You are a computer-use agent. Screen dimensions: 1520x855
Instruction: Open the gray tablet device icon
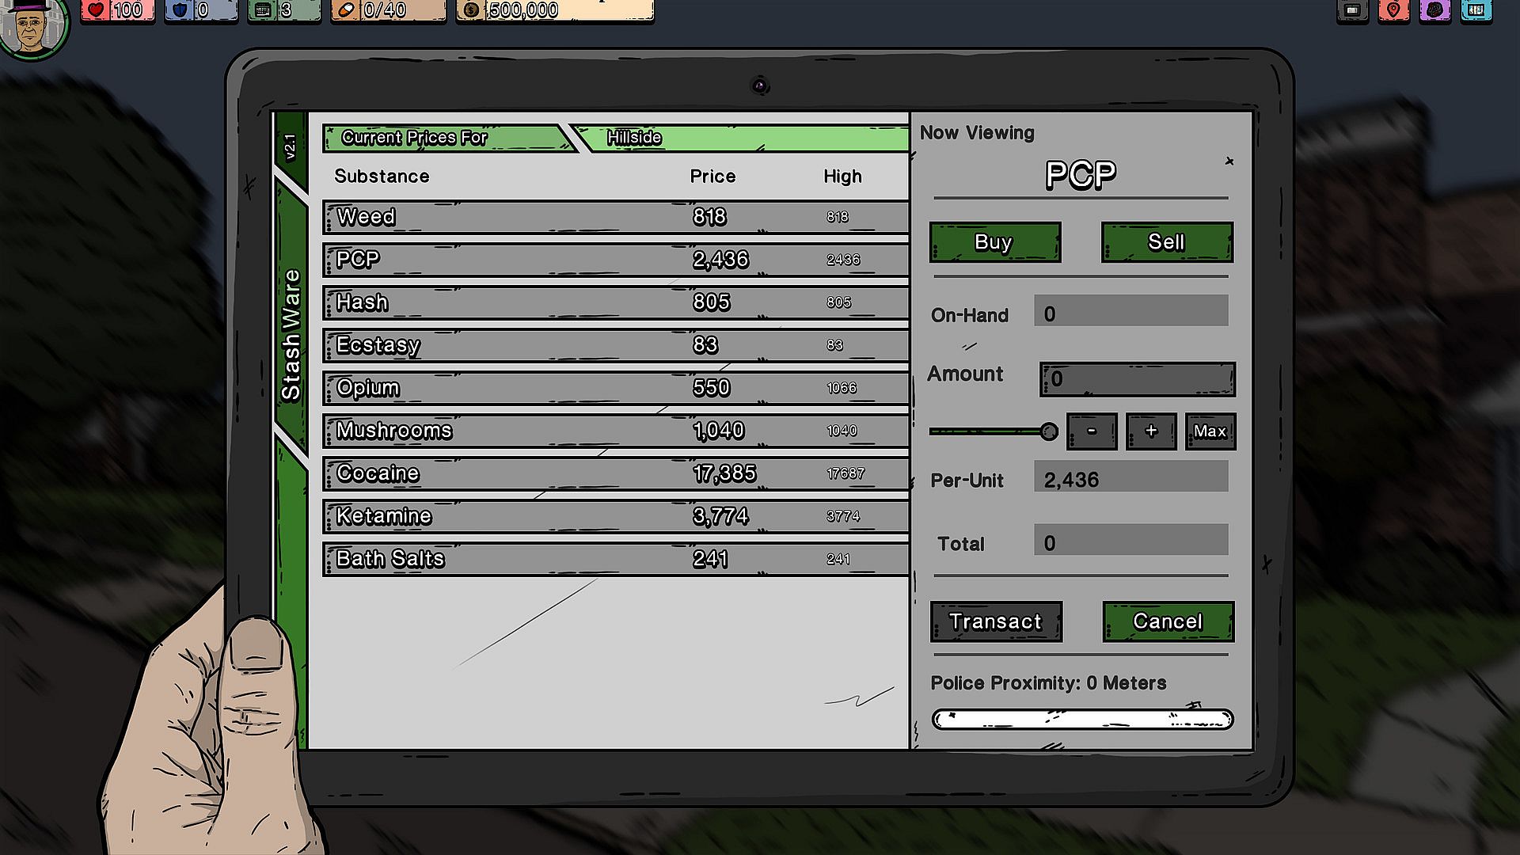coord(1352,10)
